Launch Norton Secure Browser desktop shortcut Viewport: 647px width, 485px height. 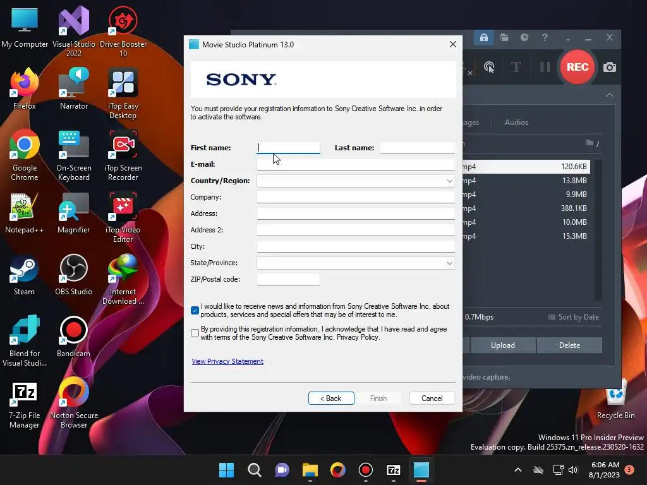coord(73,403)
